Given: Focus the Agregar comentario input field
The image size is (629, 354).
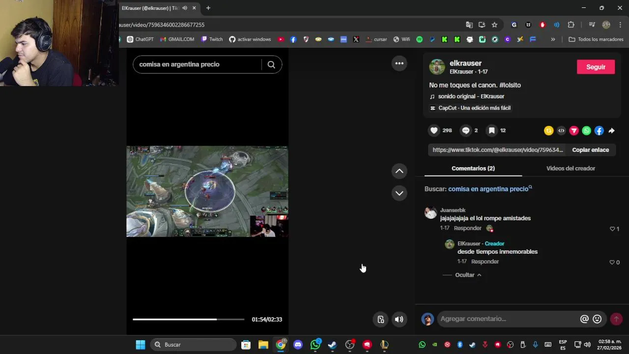Looking at the screenshot, I should coord(509,319).
